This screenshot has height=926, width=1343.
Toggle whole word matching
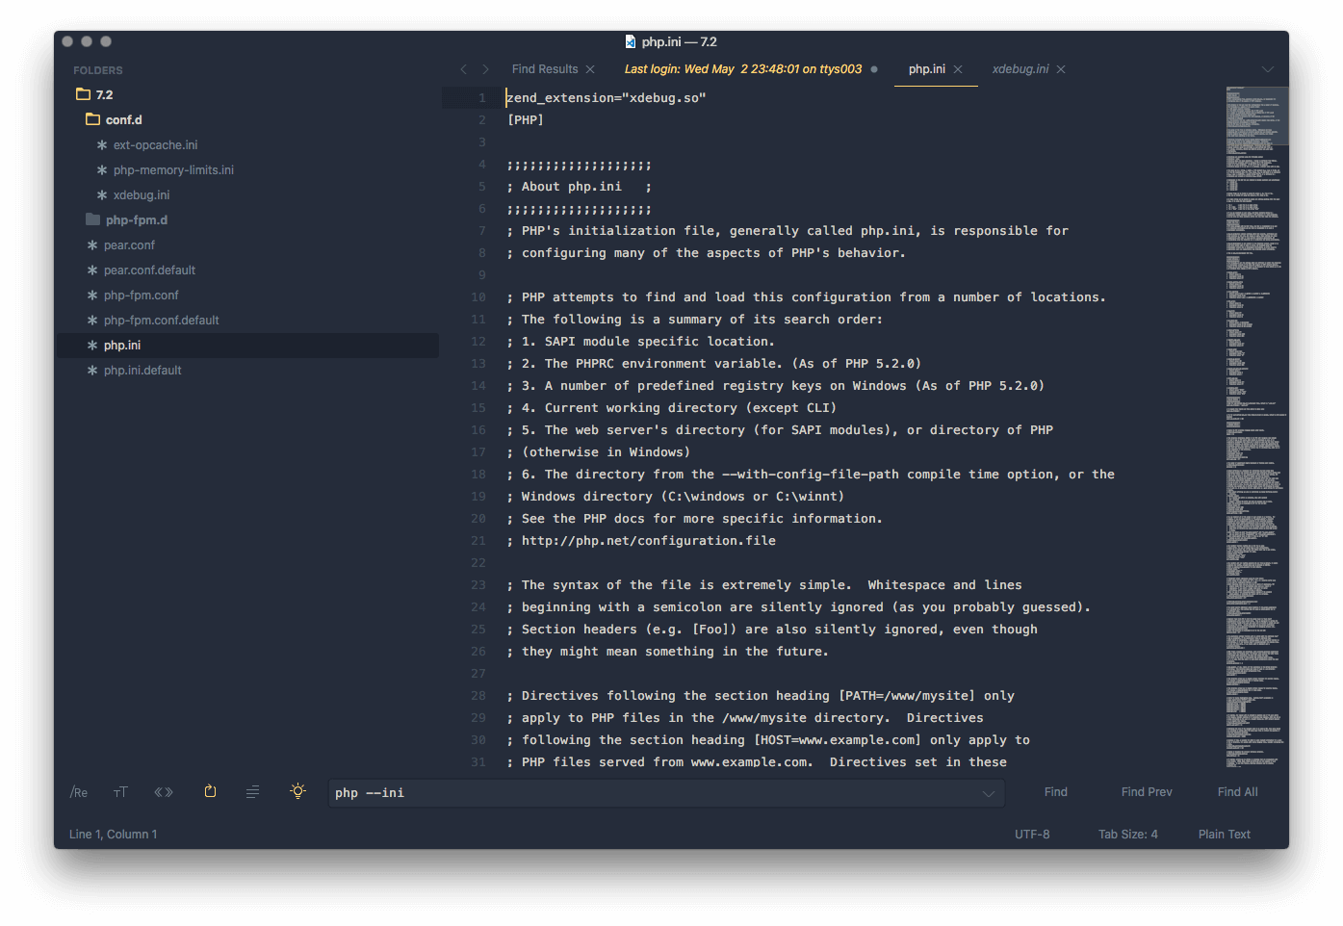164,791
